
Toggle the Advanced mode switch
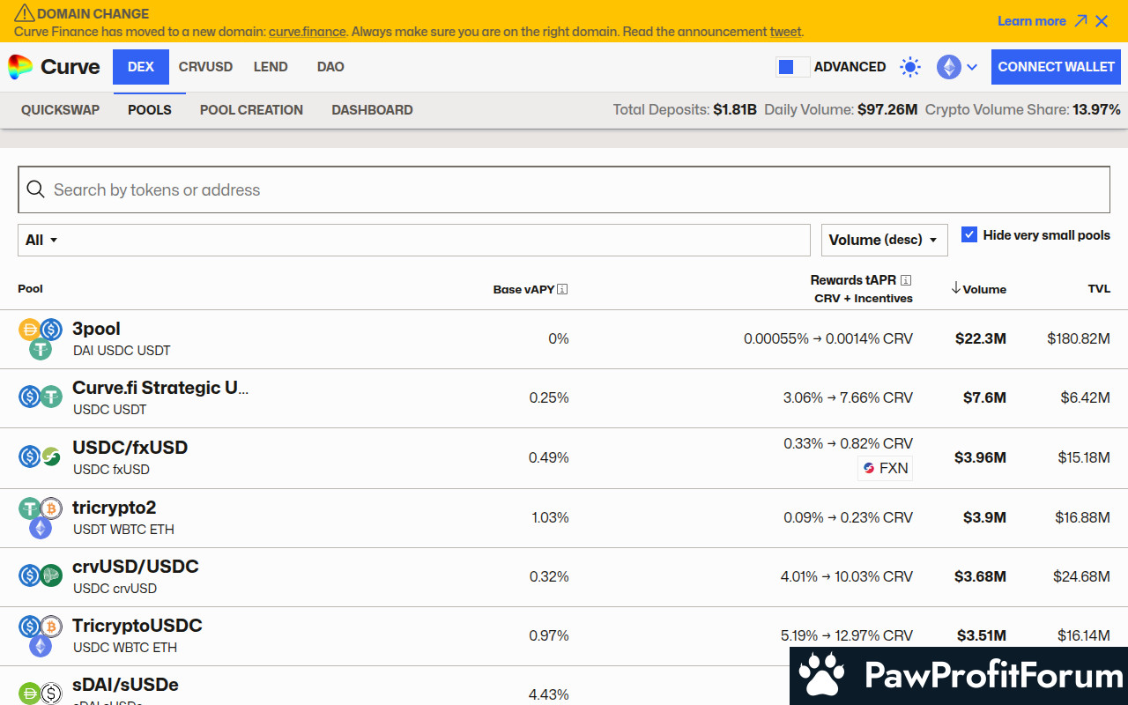click(x=792, y=67)
